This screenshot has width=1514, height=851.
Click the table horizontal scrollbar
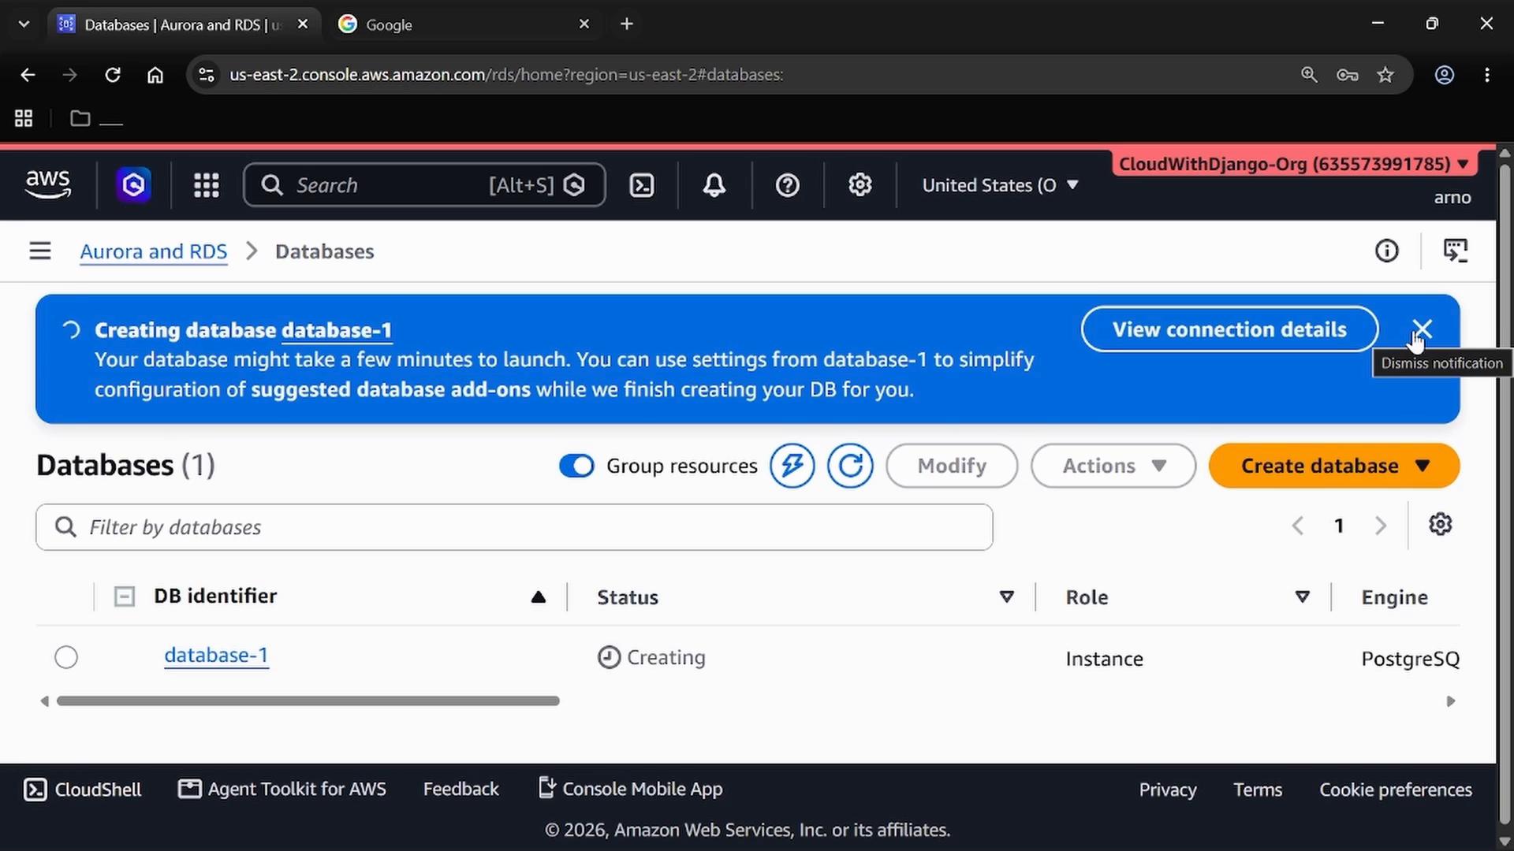[x=308, y=700]
